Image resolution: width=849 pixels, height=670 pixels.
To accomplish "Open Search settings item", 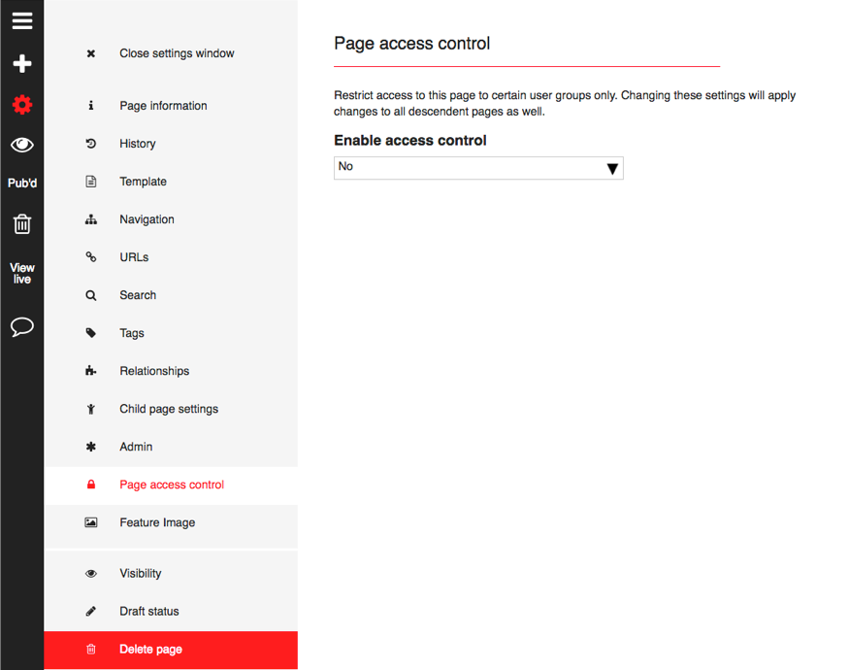I will [138, 295].
